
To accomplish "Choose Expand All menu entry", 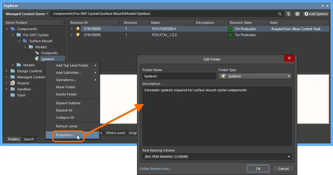I will pos(72,110).
